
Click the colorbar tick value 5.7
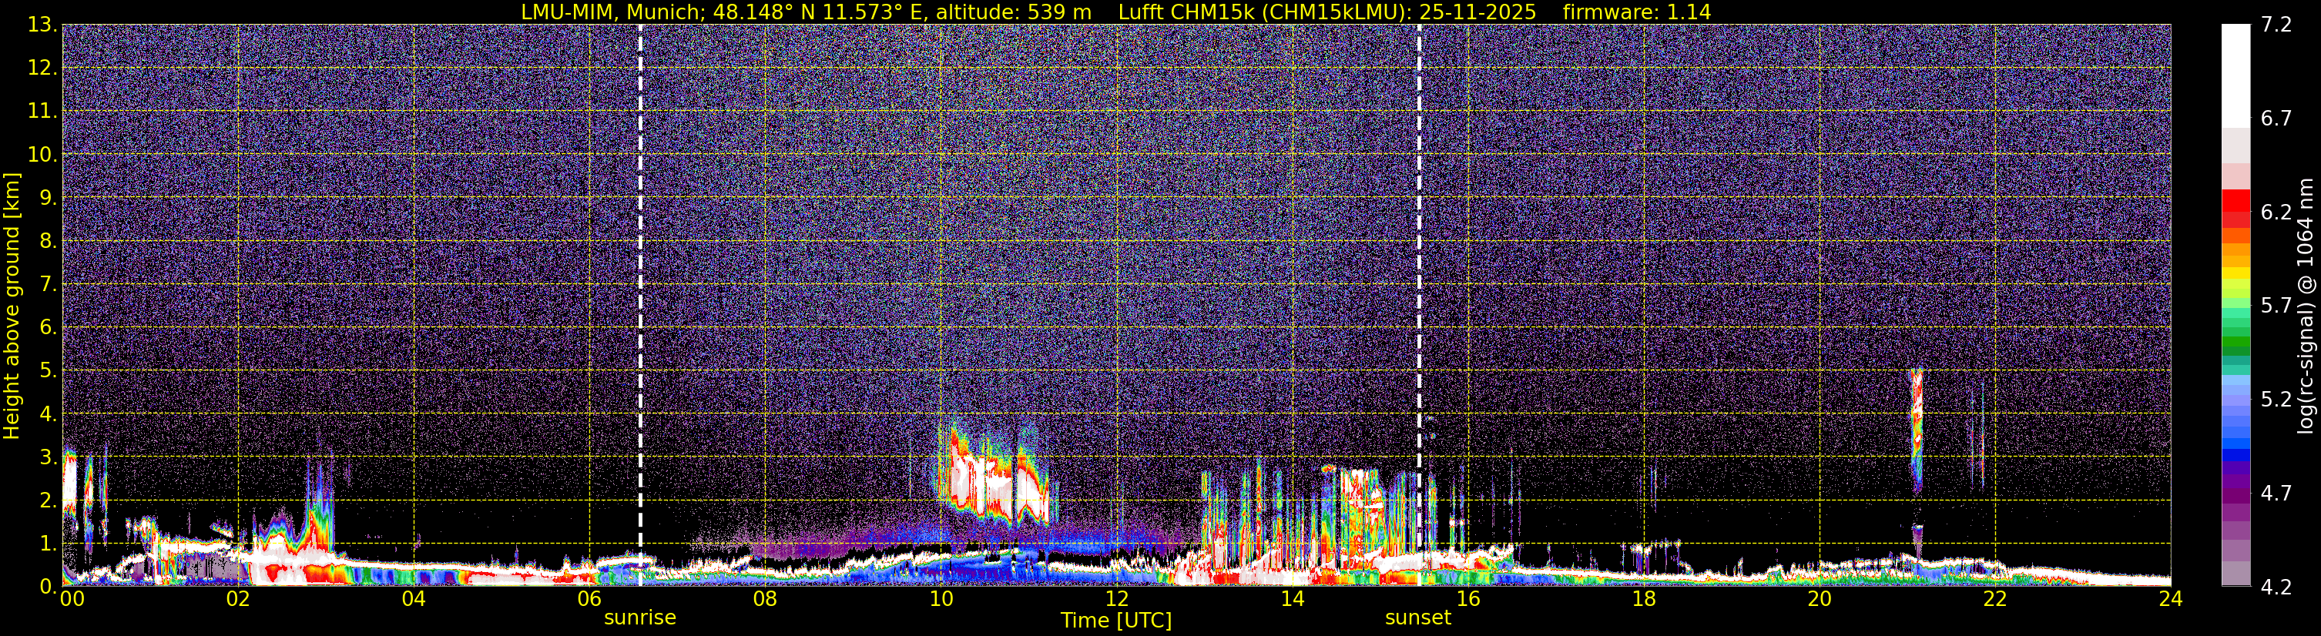pos(2276,306)
